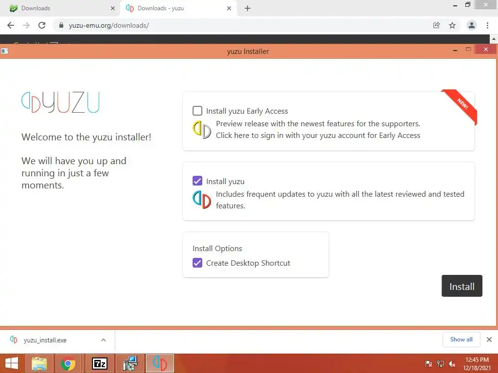The height and width of the screenshot is (373, 498).
Task: Open the Chrome profile avatar menu
Action: tap(472, 25)
